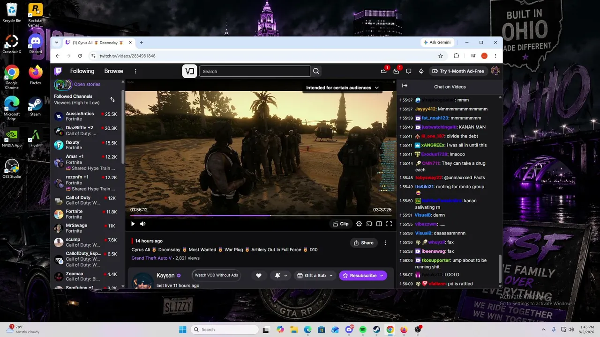Open the Following tab on Twitch
600x337 pixels.
pyautogui.click(x=82, y=71)
